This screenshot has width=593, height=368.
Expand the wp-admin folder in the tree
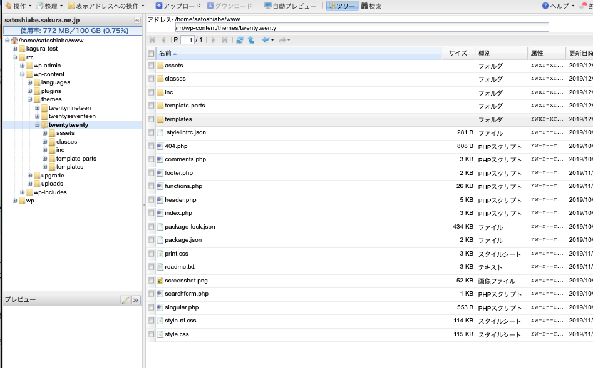(x=22, y=66)
